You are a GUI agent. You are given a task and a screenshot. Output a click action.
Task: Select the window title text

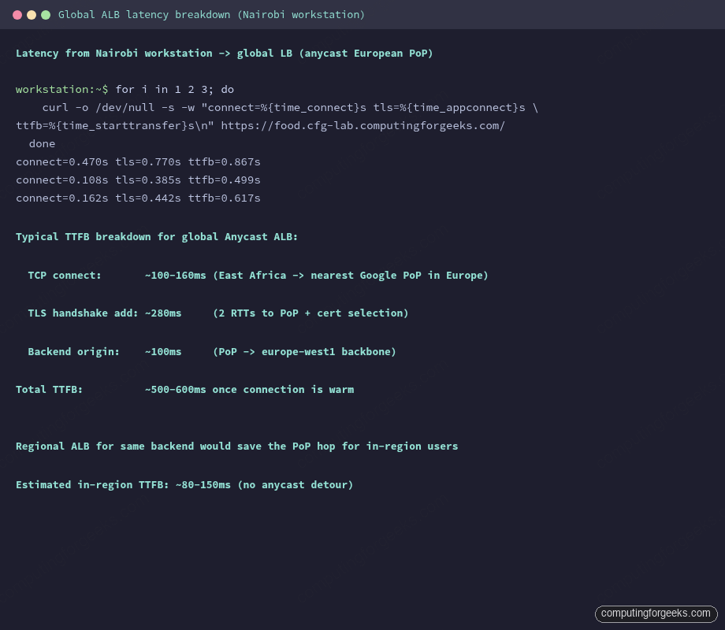(211, 14)
